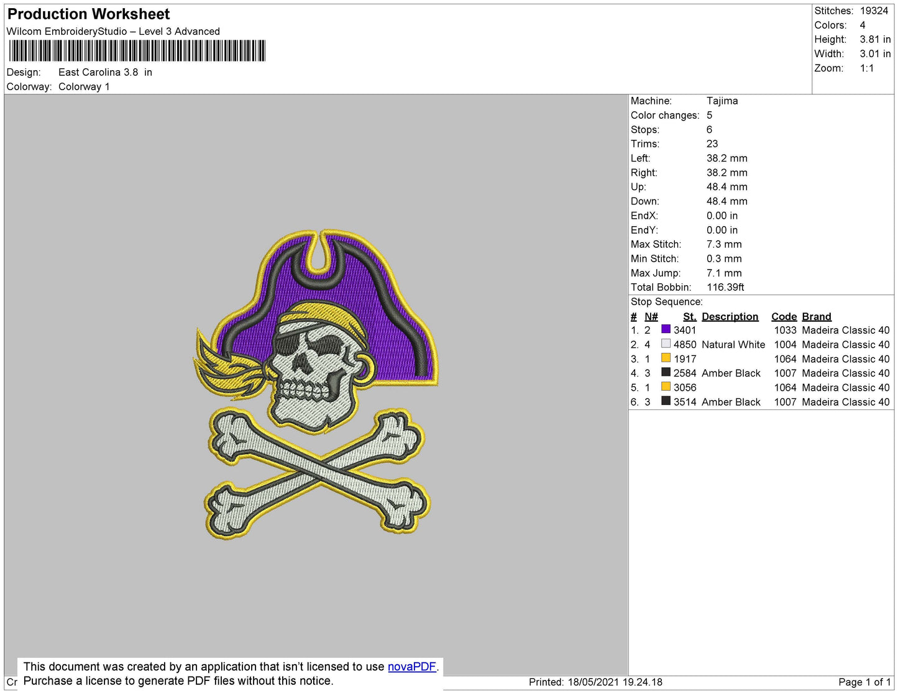Click the Min Stitch value '0.3 mm'
Viewport: 898px width, 694px height.
(724, 258)
